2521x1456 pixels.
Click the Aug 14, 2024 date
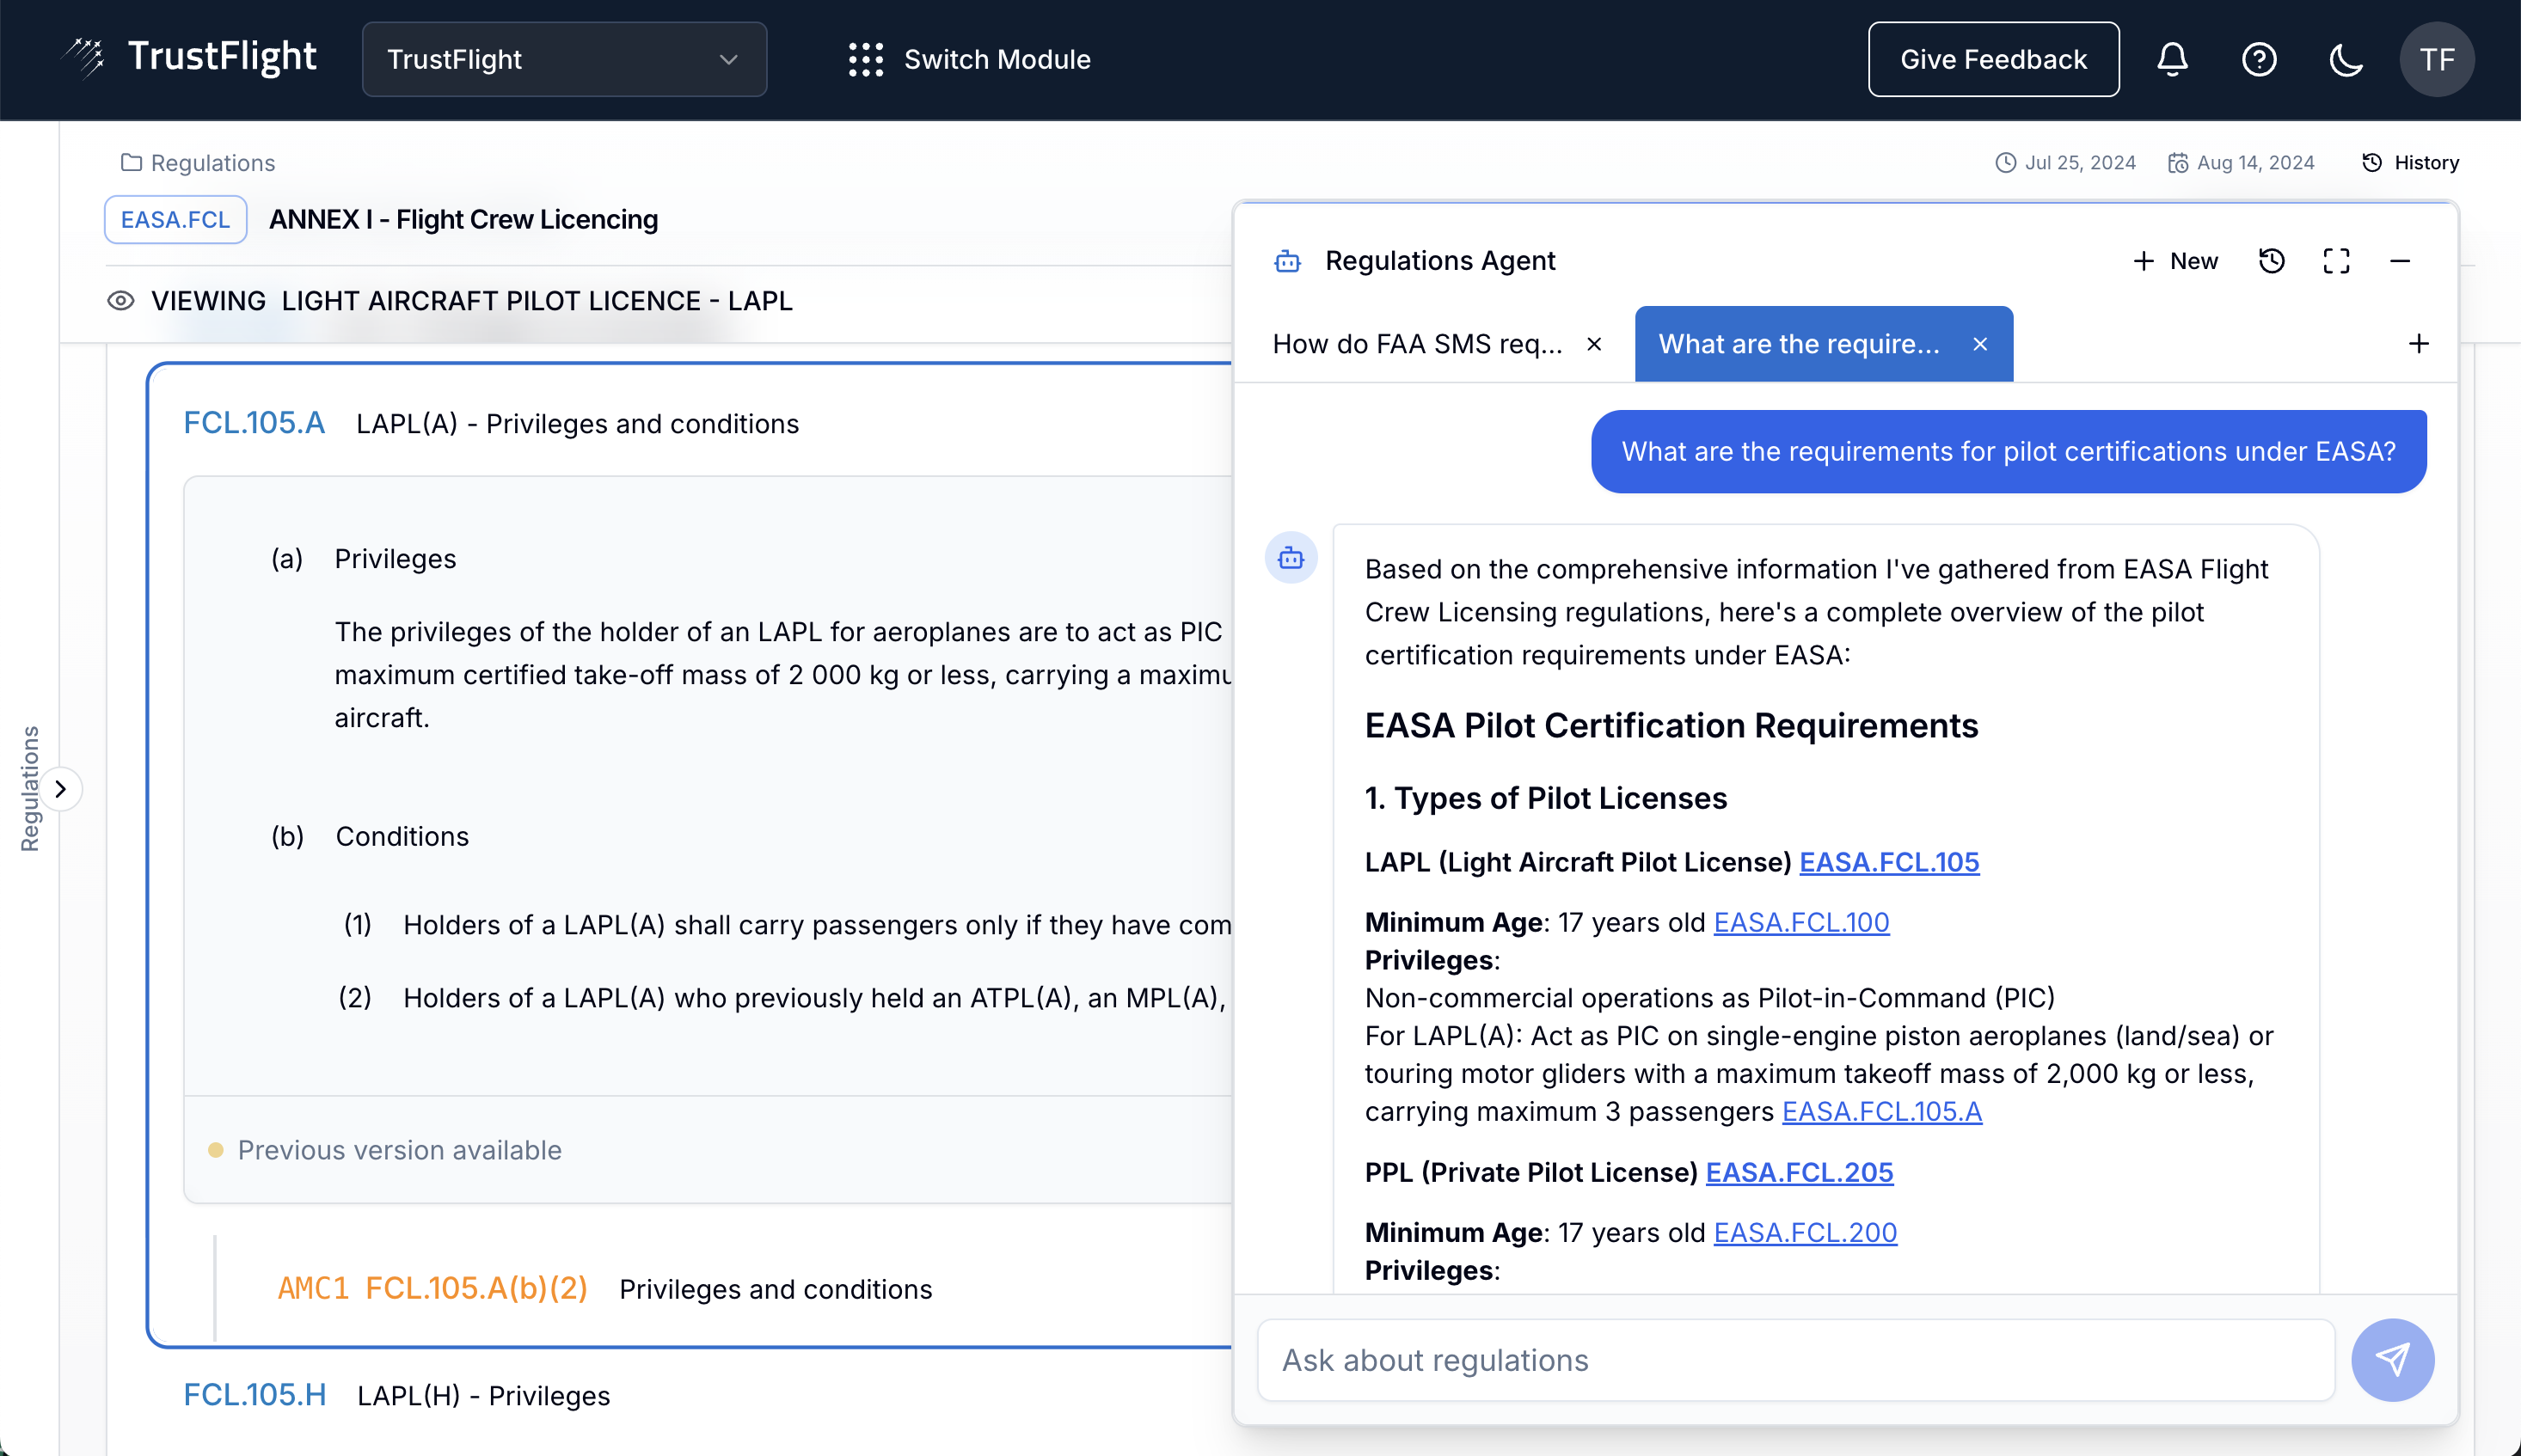pos(2241,162)
